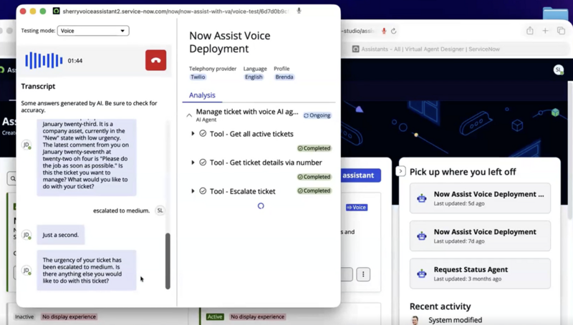Switch to the Analysis tab
The width and height of the screenshot is (573, 325).
(x=202, y=95)
